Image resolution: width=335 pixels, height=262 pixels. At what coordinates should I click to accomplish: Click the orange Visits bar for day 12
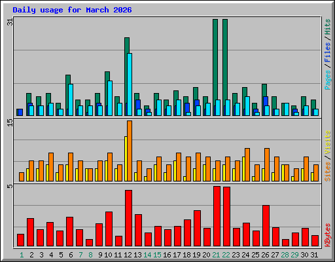click(x=130, y=151)
